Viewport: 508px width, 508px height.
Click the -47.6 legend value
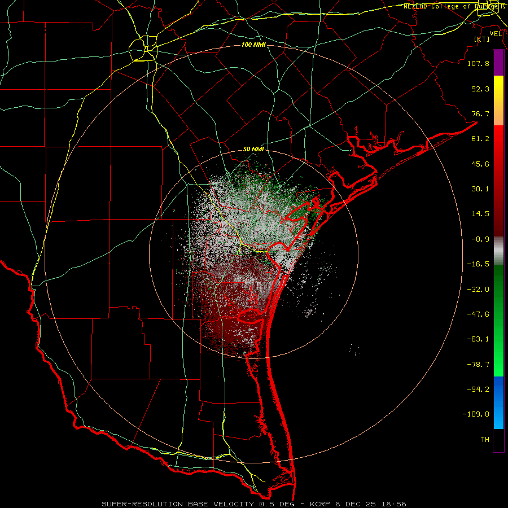478,314
